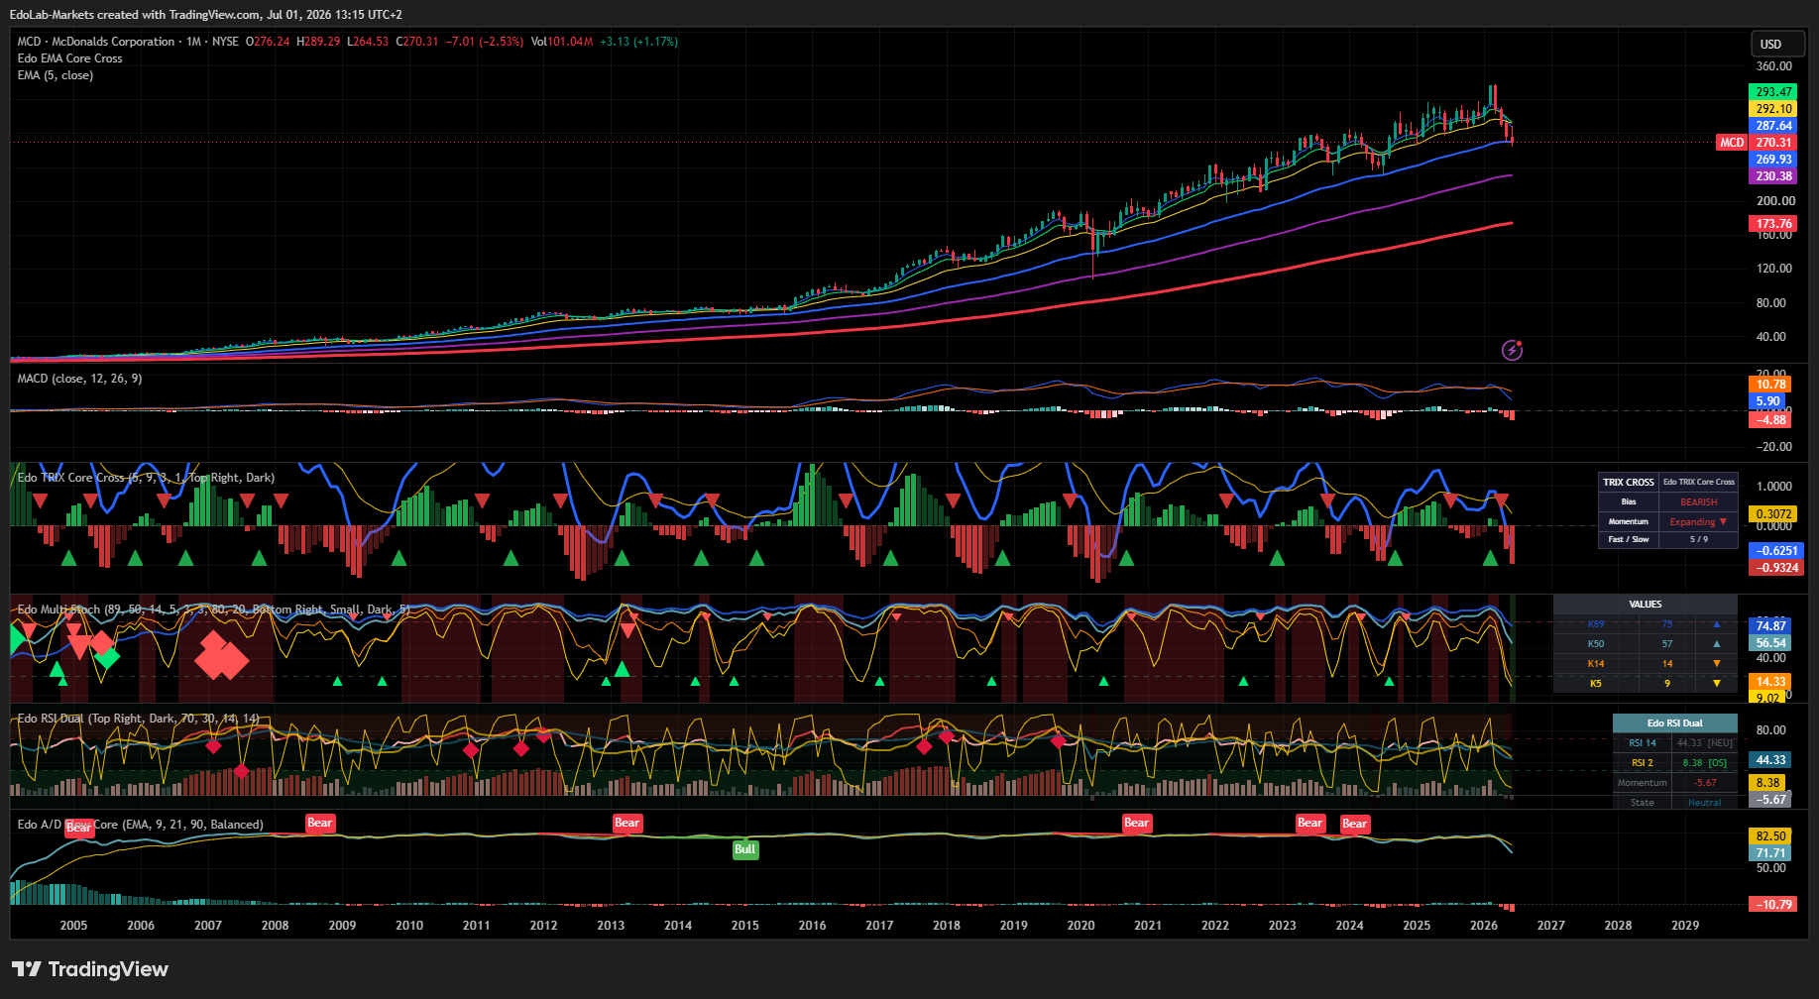This screenshot has width=1819, height=999.
Task: Click the blue up arrow in the K89 row
Action: click(1717, 624)
